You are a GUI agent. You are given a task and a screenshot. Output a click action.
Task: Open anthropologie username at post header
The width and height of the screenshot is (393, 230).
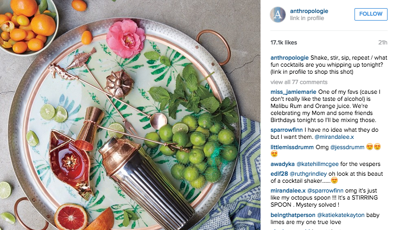pyautogui.click(x=309, y=11)
